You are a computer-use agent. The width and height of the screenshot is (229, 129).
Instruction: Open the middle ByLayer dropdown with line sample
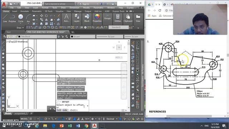click(x=110, y=37)
